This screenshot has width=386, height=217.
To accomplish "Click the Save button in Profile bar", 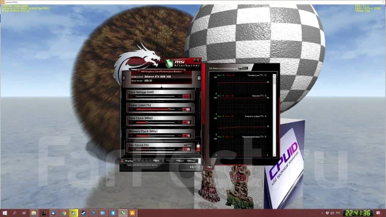I will [x=156, y=161].
